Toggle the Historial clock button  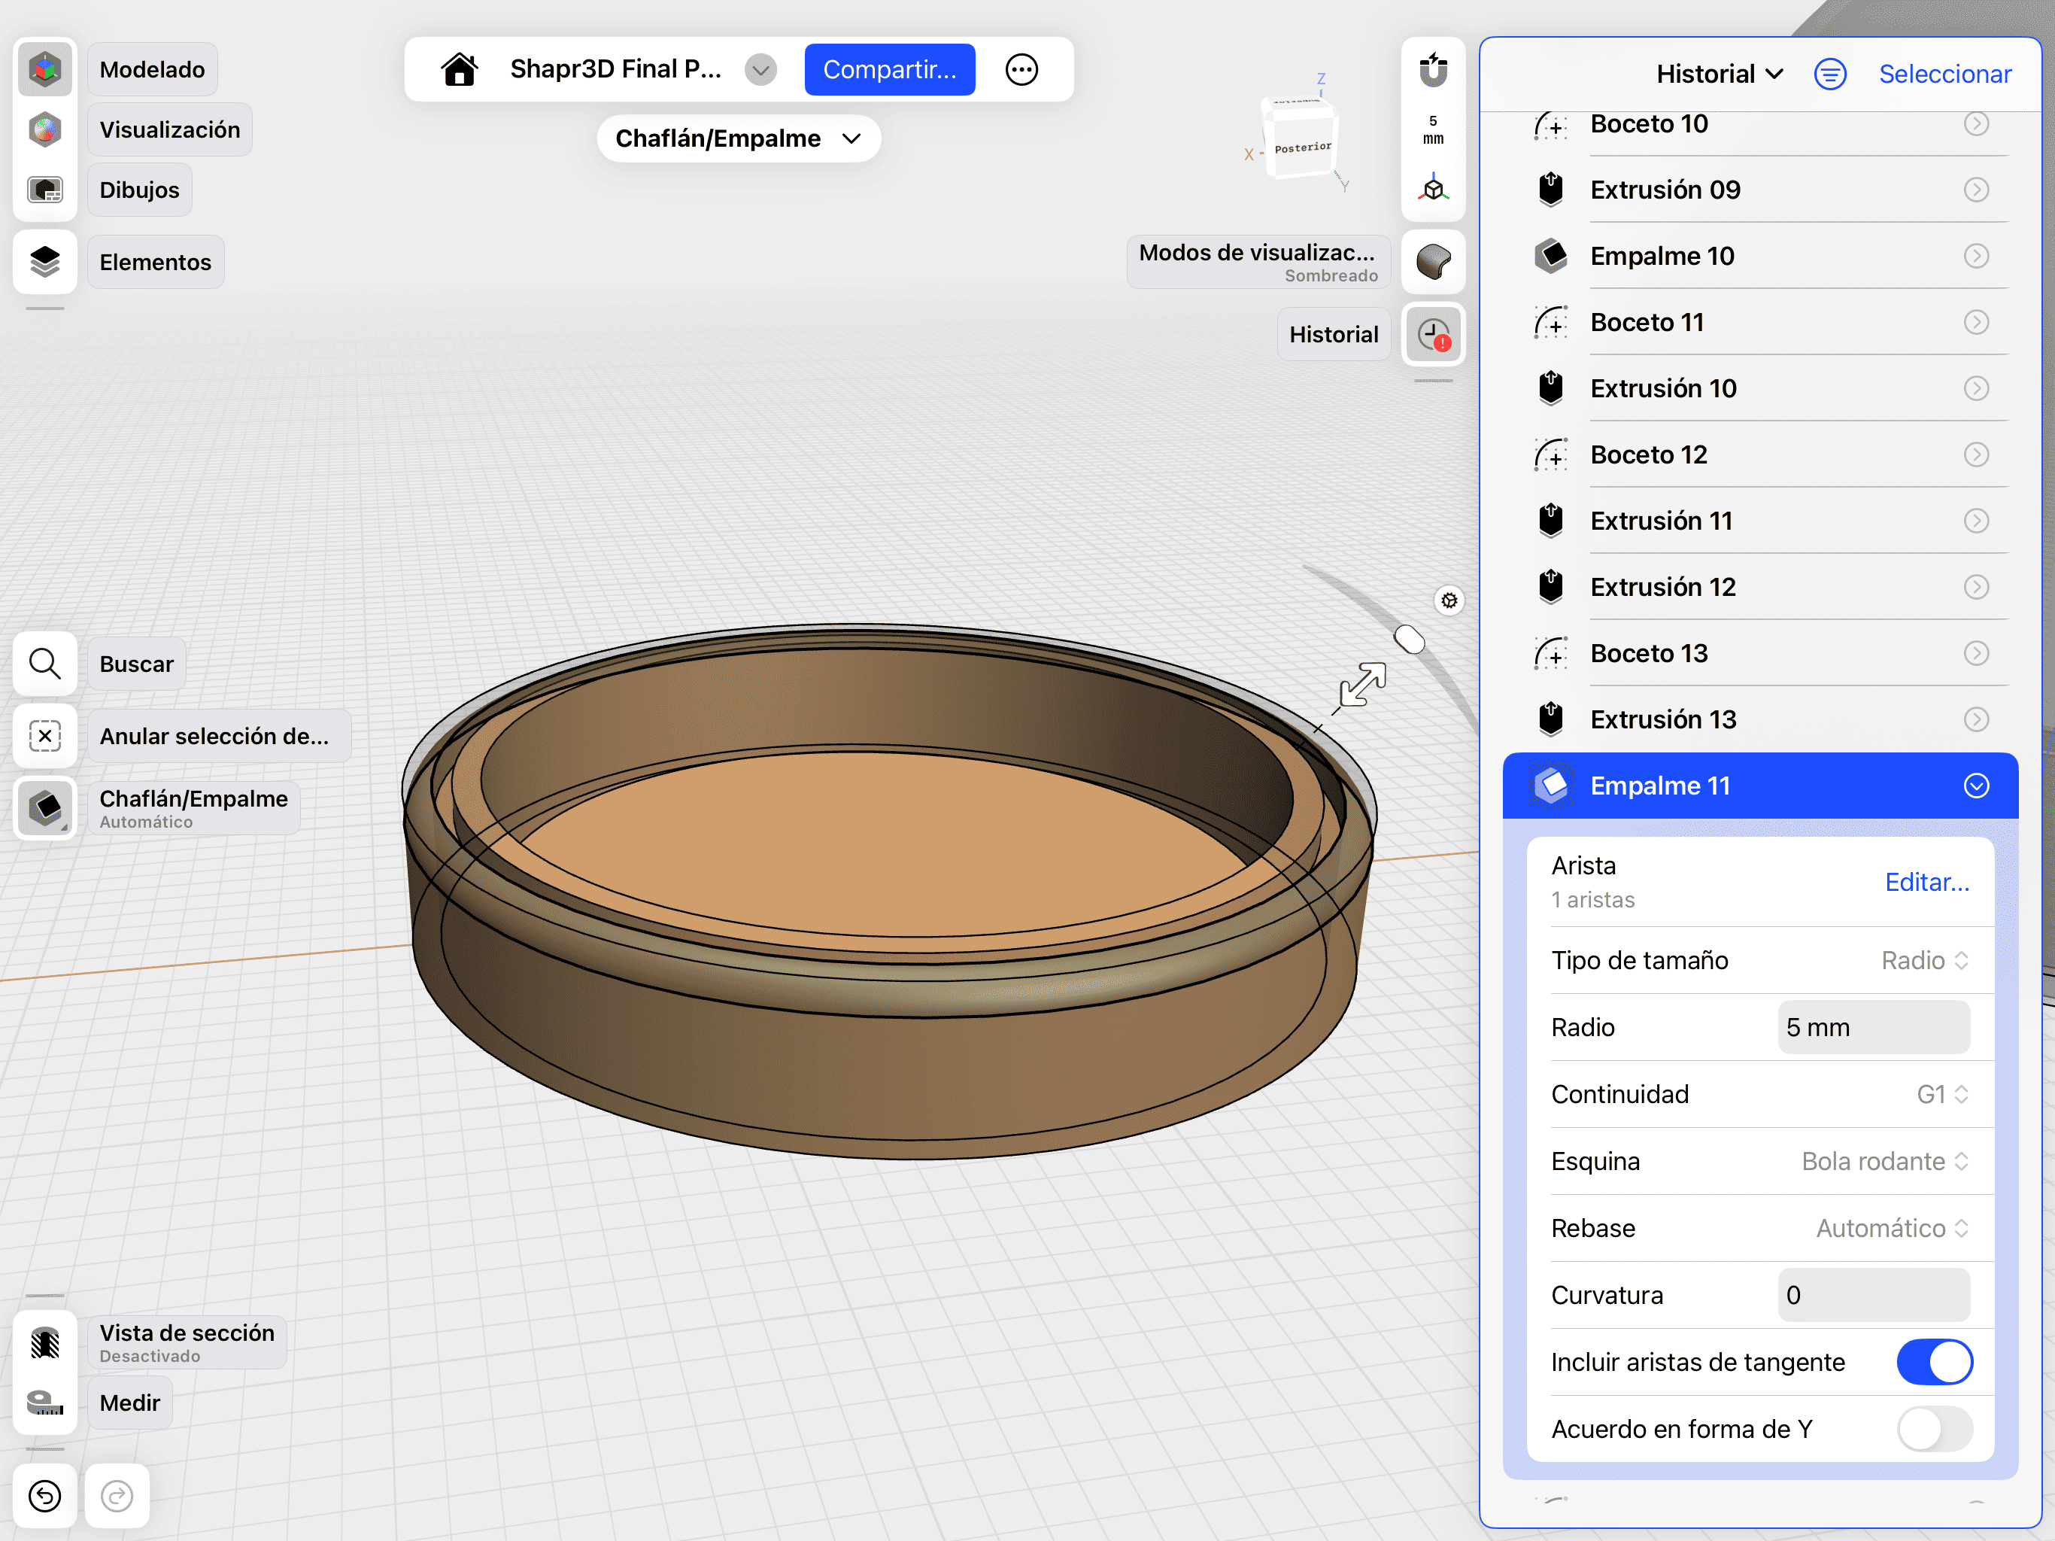pos(1432,335)
